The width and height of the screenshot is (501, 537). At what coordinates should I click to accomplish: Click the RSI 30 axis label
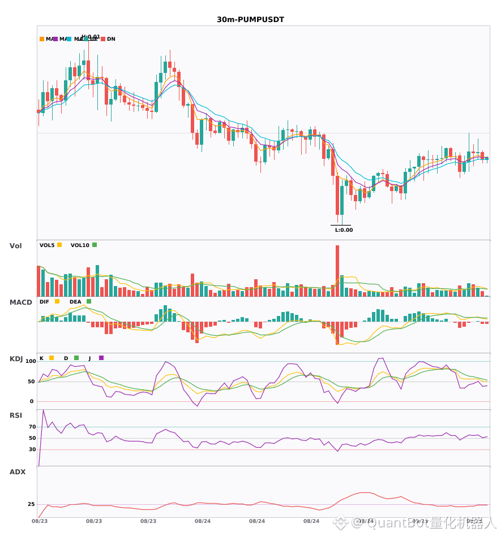32,449
